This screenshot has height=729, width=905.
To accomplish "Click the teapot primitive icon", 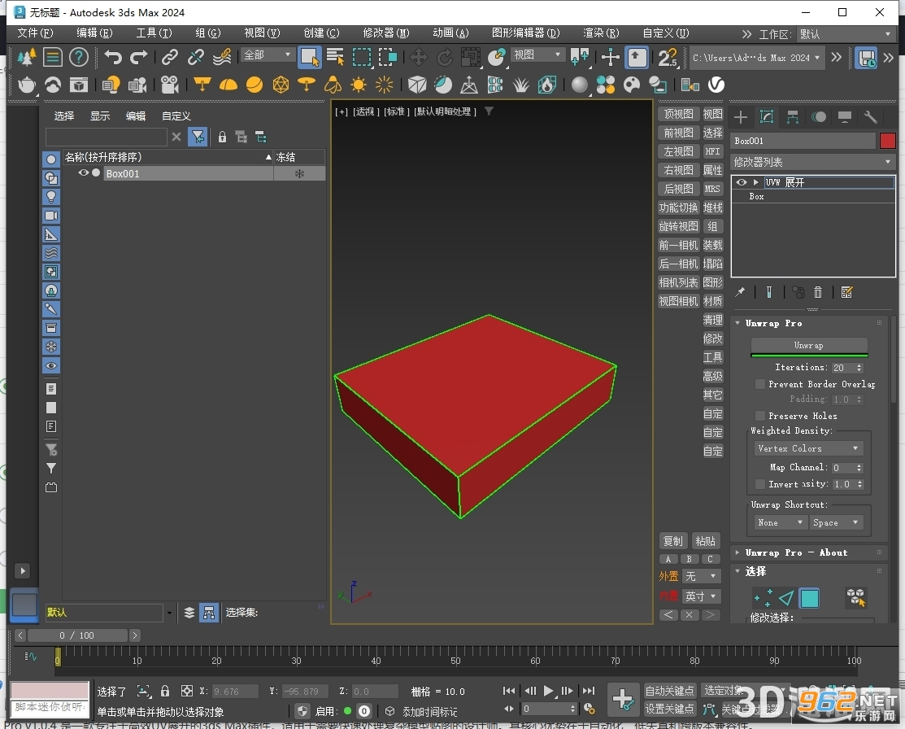I will [27, 85].
